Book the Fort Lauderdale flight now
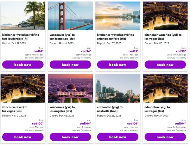The image size is (190, 145). 23,65
